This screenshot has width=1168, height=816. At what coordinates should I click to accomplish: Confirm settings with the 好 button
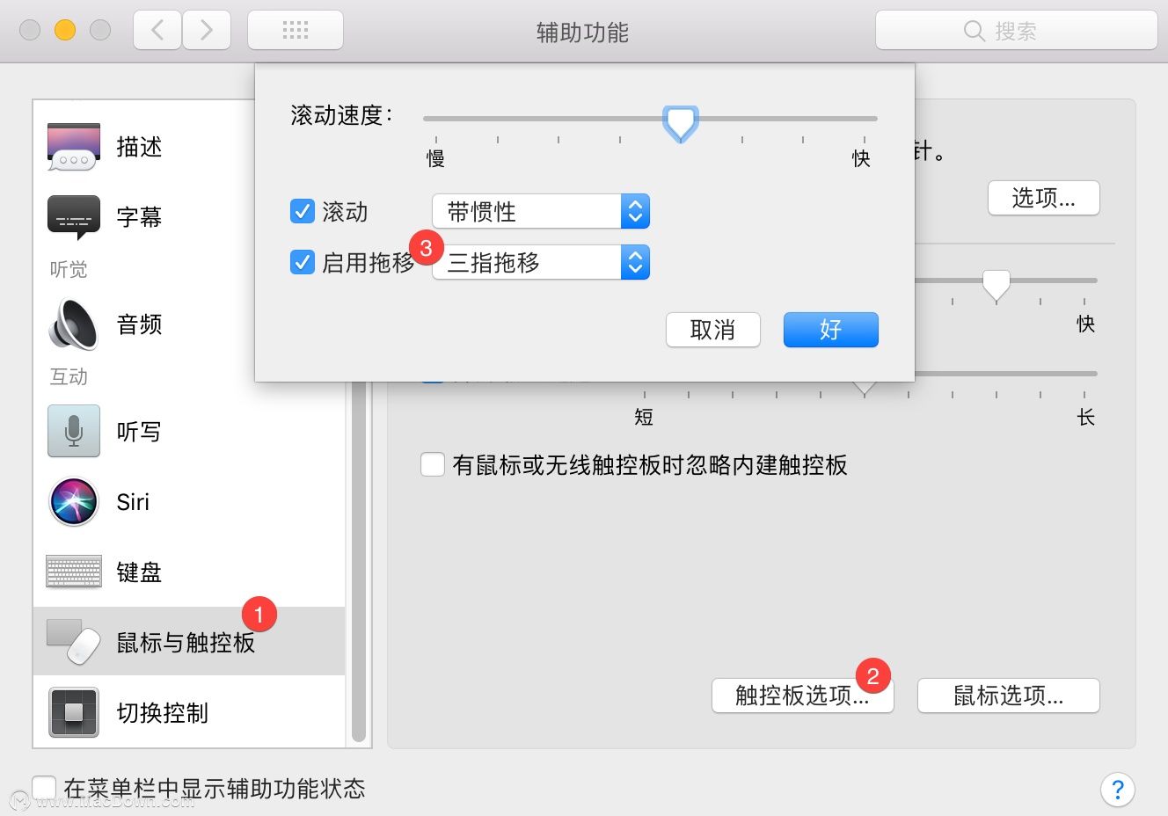[x=829, y=330]
